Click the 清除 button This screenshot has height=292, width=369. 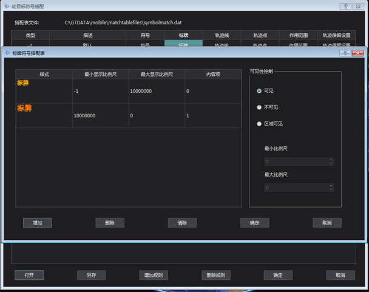point(182,223)
